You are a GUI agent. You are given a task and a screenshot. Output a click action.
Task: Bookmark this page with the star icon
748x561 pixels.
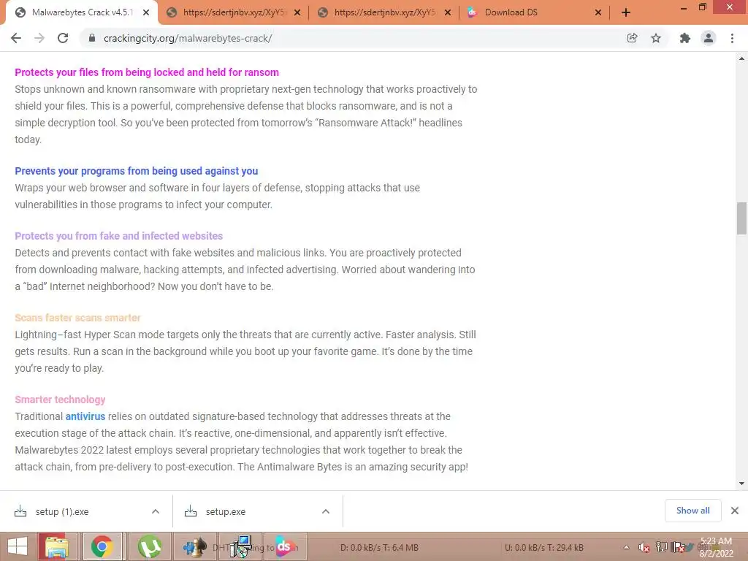click(x=656, y=38)
